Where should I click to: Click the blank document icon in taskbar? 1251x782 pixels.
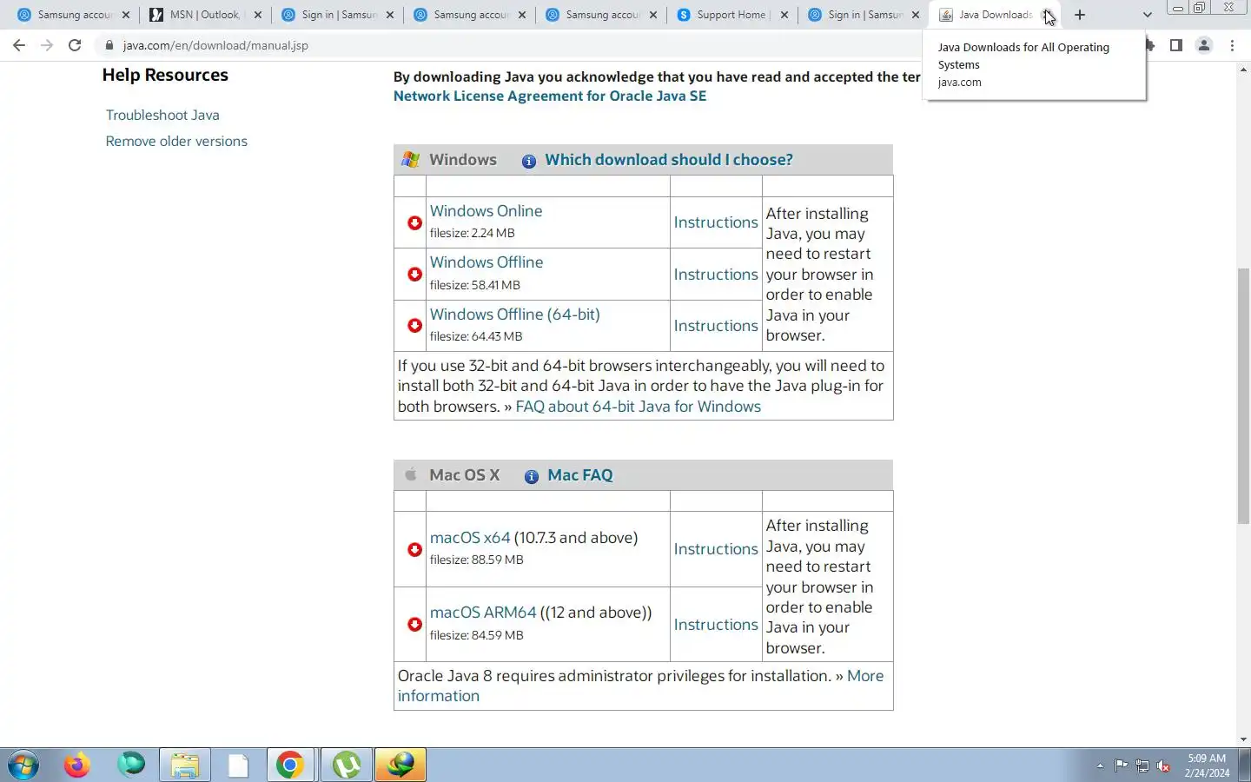(237, 765)
